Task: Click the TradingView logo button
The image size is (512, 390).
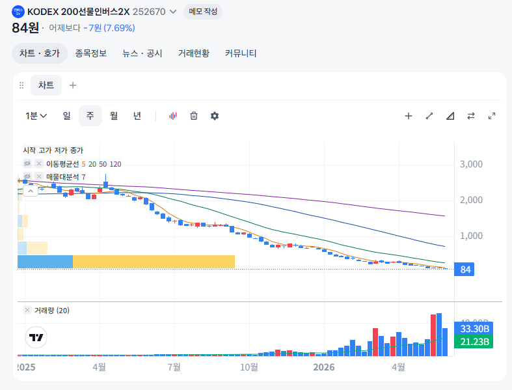Action: tap(36, 337)
